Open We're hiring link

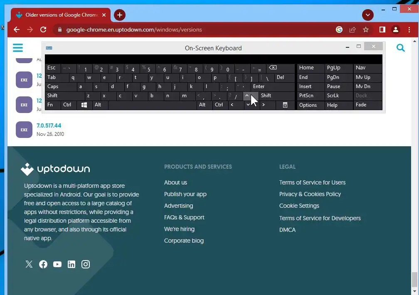click(179, 229)
